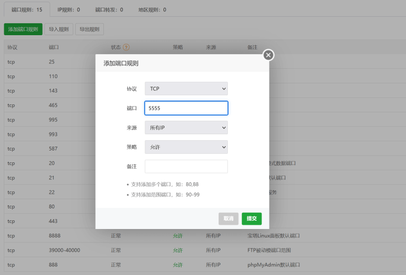406x275 pixels.
Task: Open the 来源 所有IP dropdown
Action: (186, 128)
